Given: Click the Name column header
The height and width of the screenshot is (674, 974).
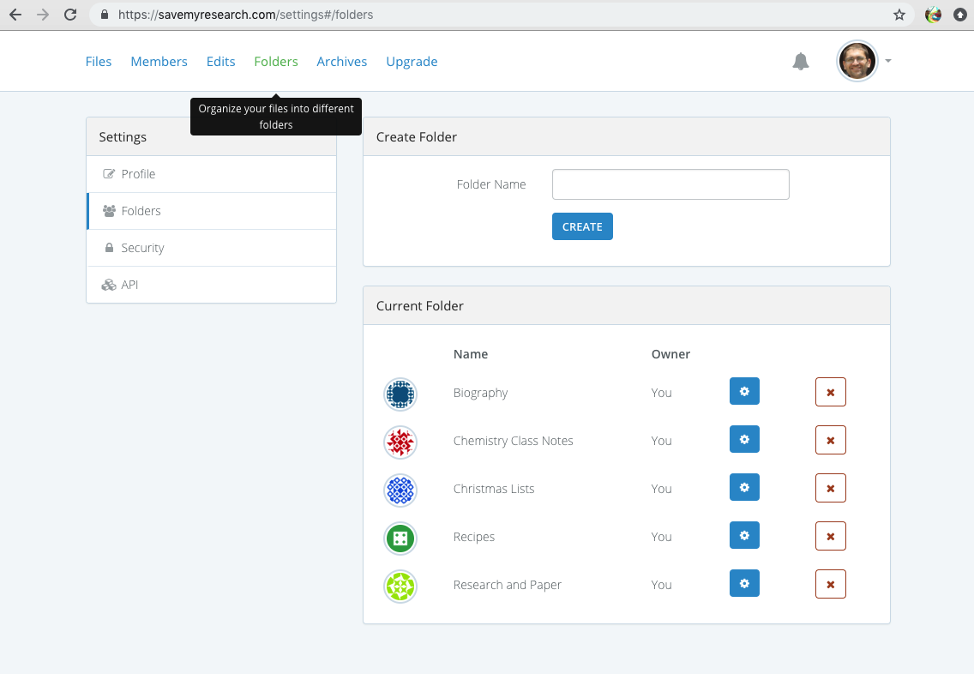Looking at the screenshot, I should 470,354.
